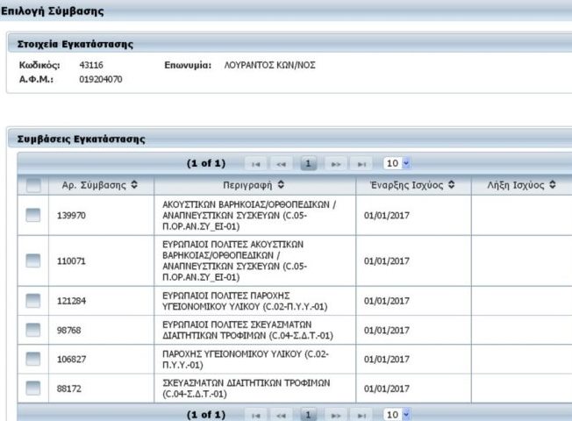Check the box for contract 106827

(33, 359)
